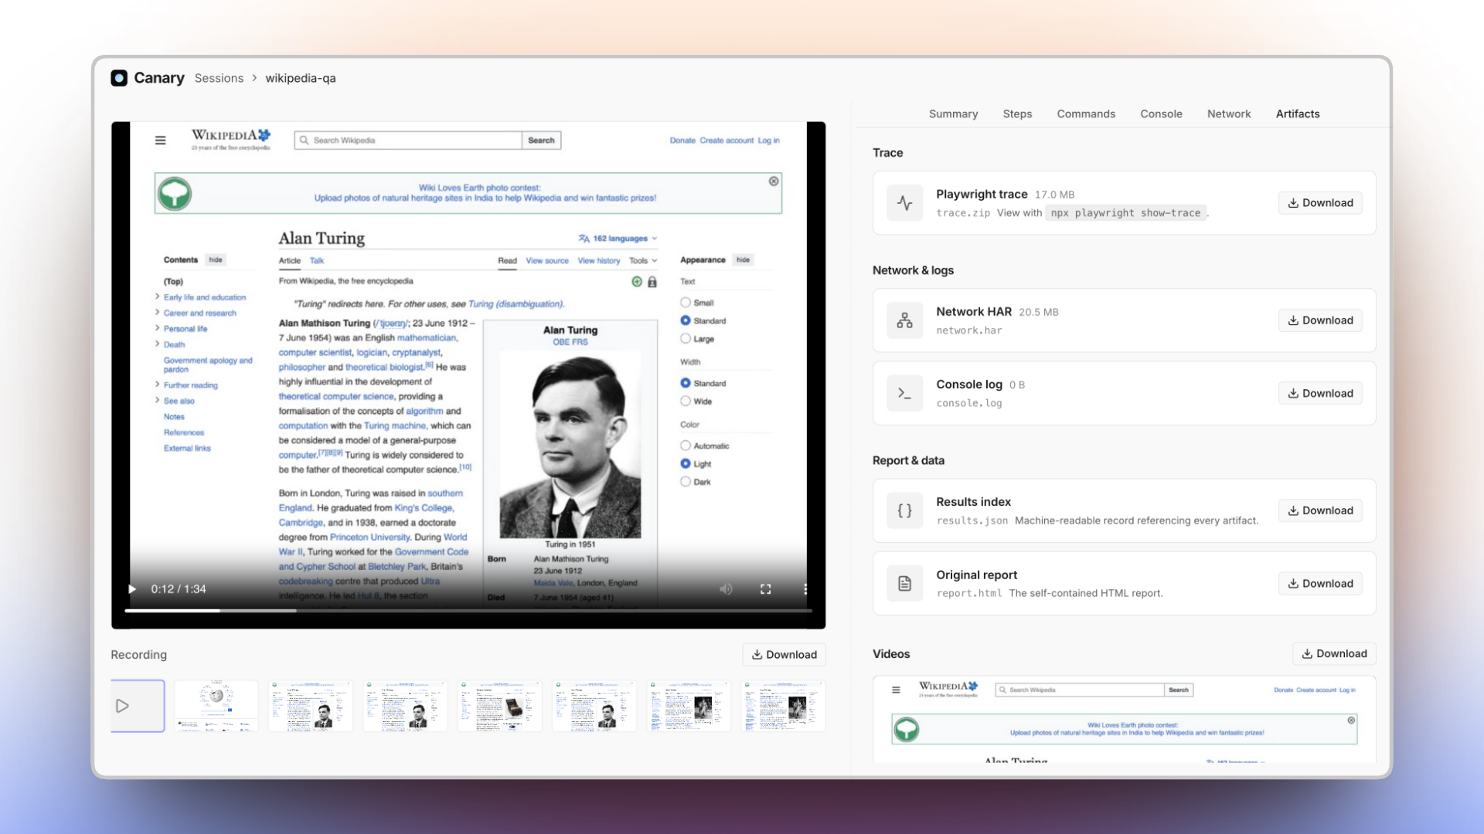Hide the Appearance panel

(x=743, y=259)
